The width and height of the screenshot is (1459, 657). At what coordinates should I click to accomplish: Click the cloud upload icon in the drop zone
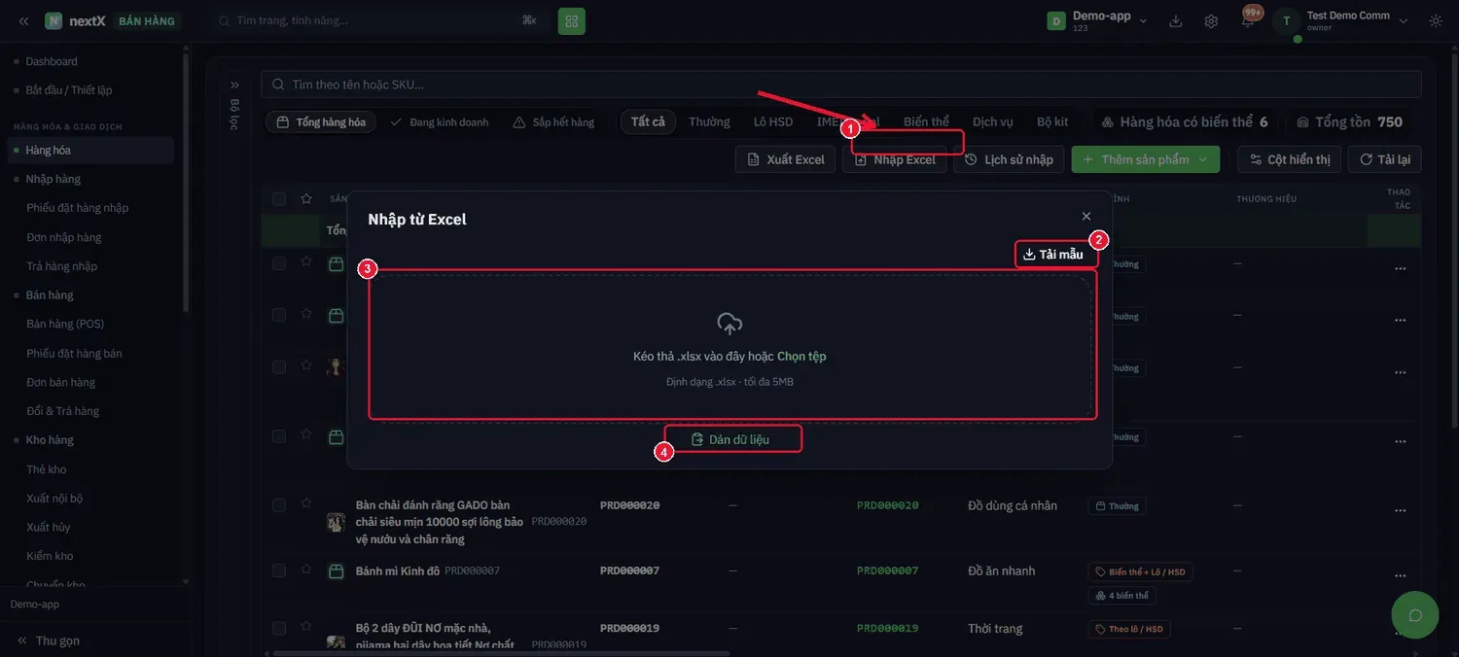(729, 324)
